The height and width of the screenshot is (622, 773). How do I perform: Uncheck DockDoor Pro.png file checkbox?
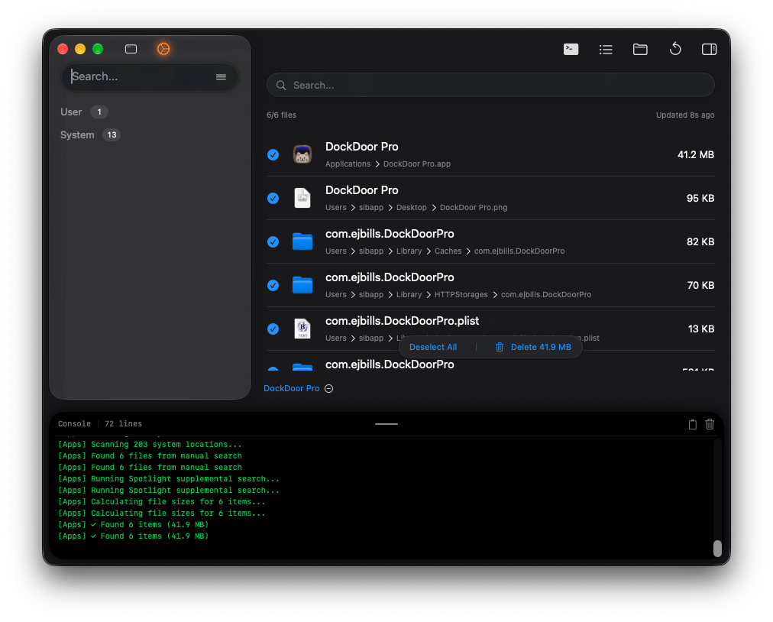(273, 198)
